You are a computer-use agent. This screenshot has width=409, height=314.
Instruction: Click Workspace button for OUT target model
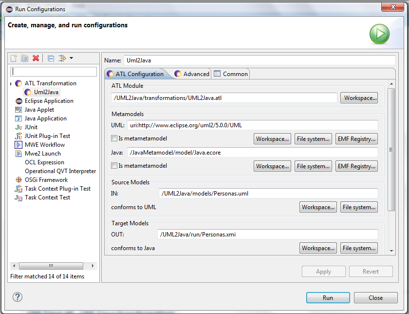[x=318, y=248]
